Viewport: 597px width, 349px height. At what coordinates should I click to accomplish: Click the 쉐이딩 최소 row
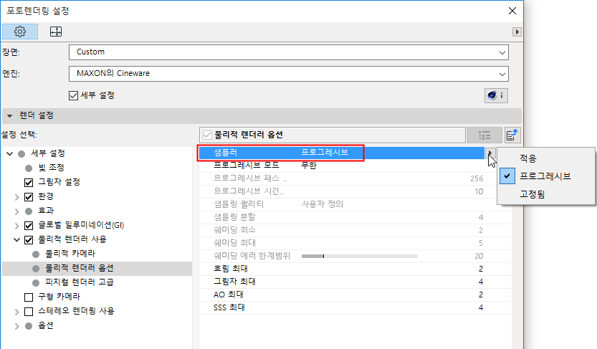pos(355,230)
